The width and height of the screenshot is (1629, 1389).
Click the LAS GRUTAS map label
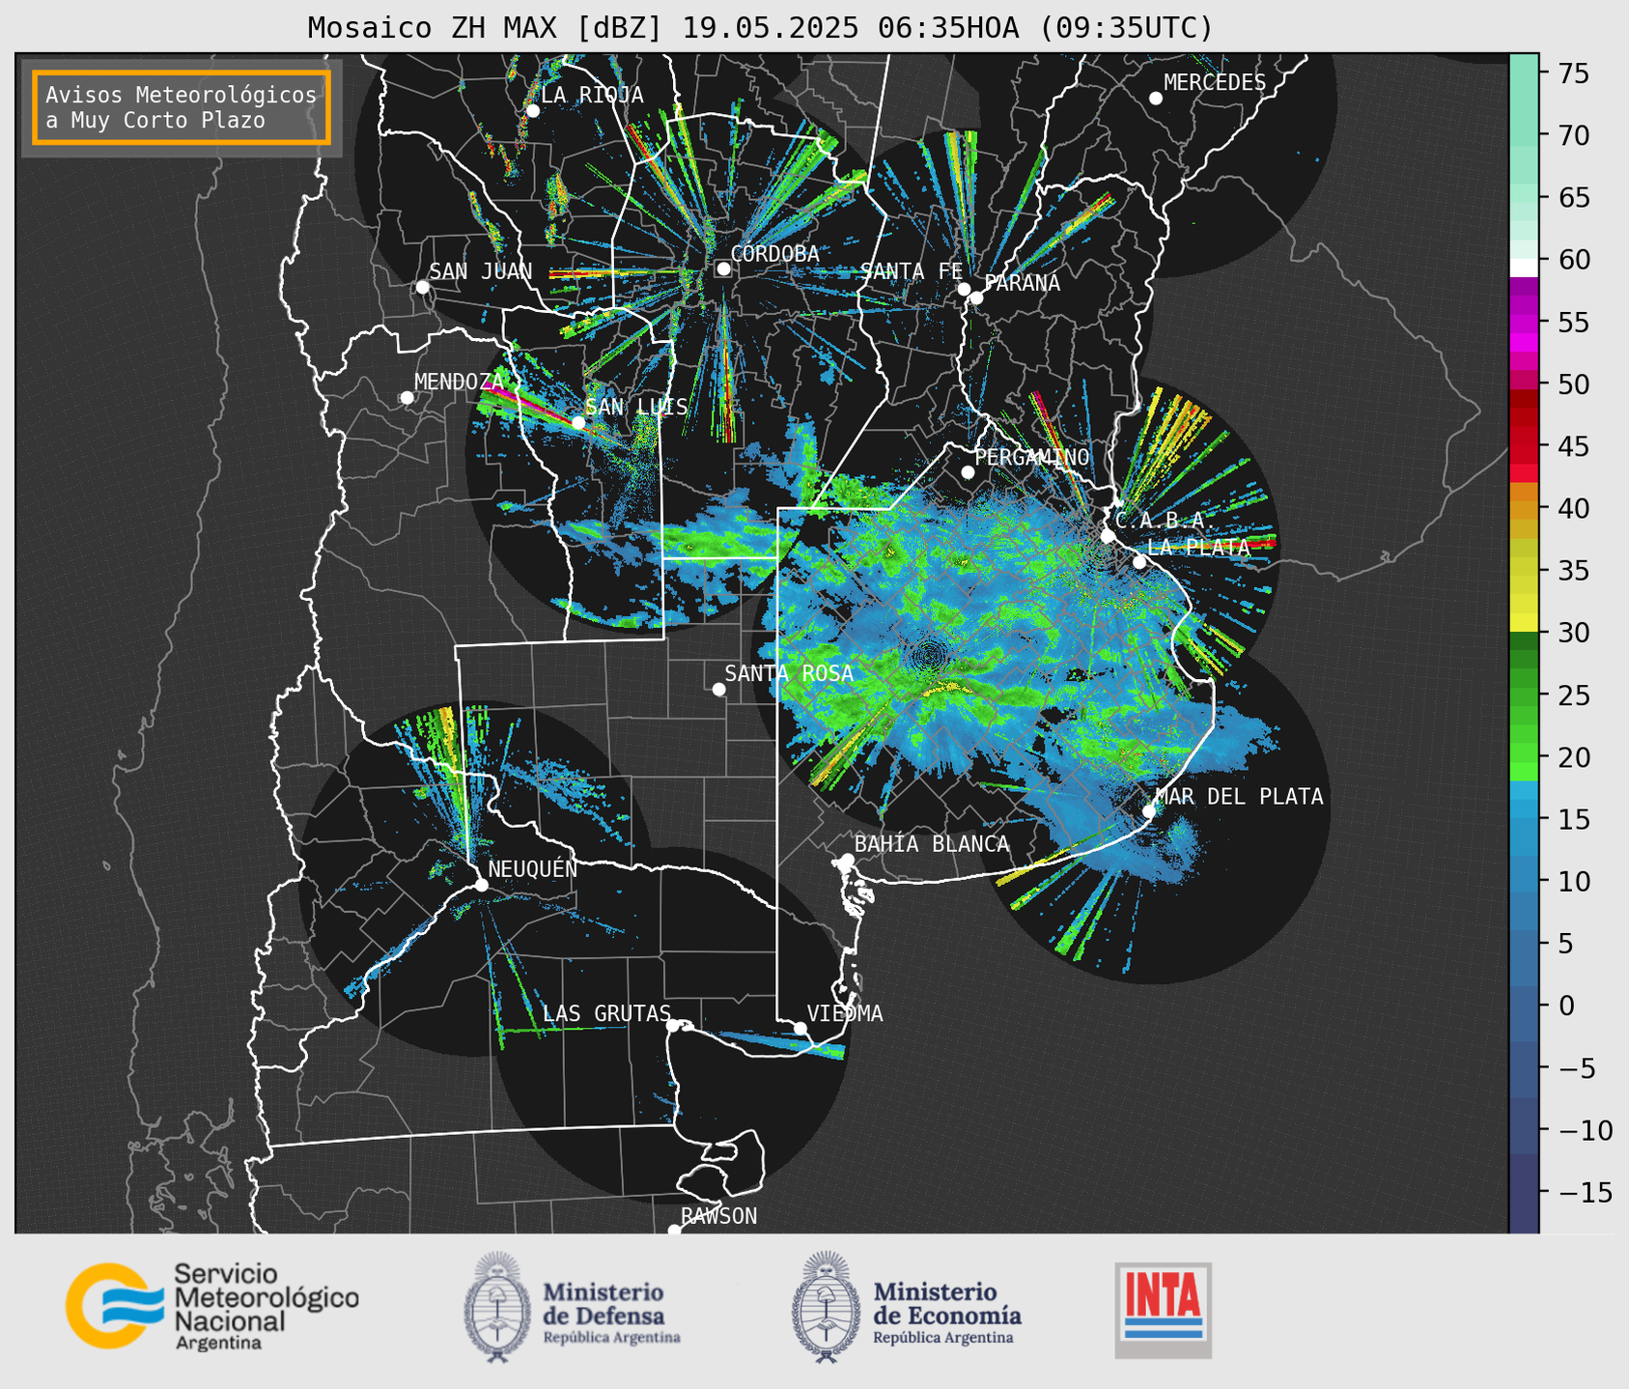pyautogui.click(x=606, y=1013)
